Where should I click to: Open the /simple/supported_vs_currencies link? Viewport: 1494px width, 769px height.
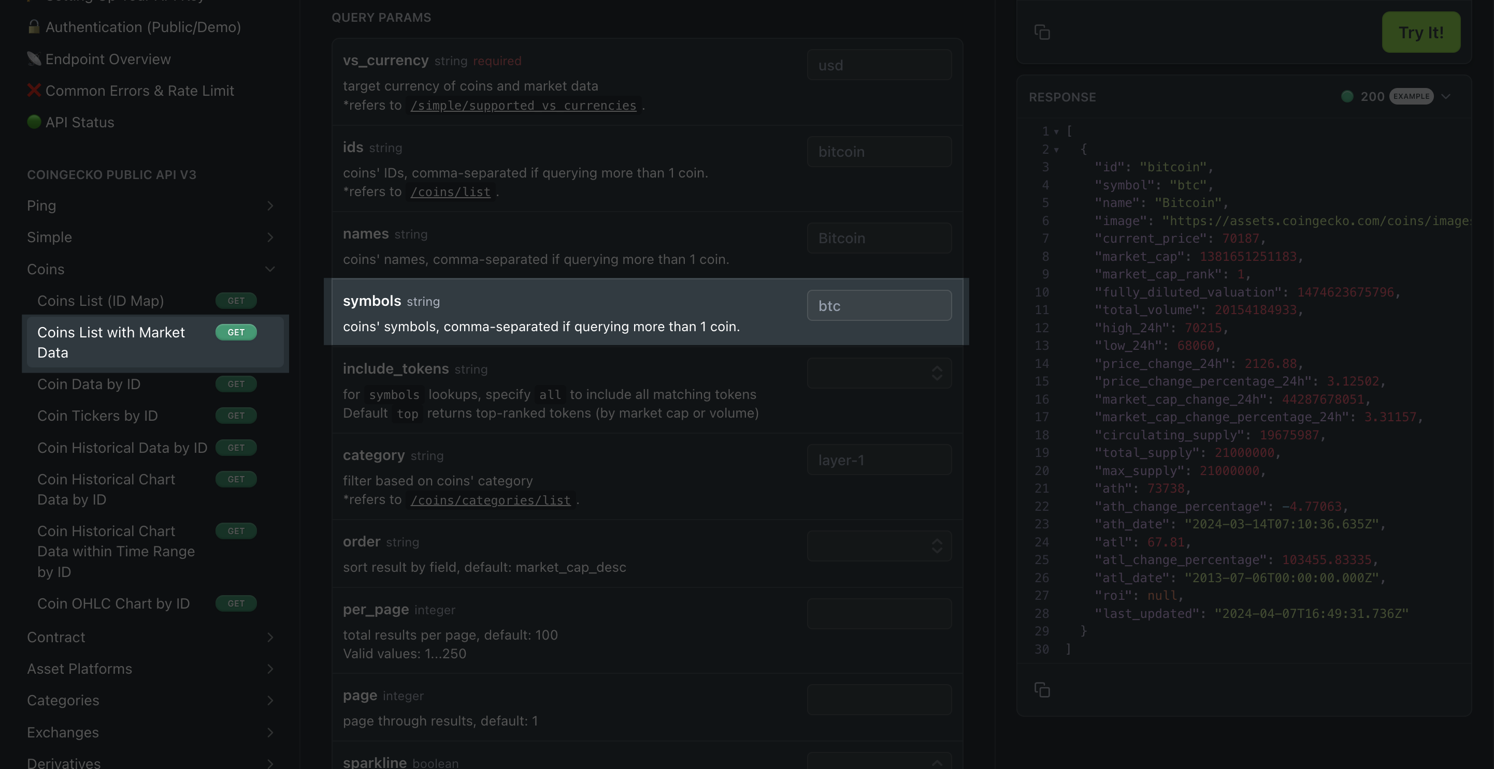(523, 105)
